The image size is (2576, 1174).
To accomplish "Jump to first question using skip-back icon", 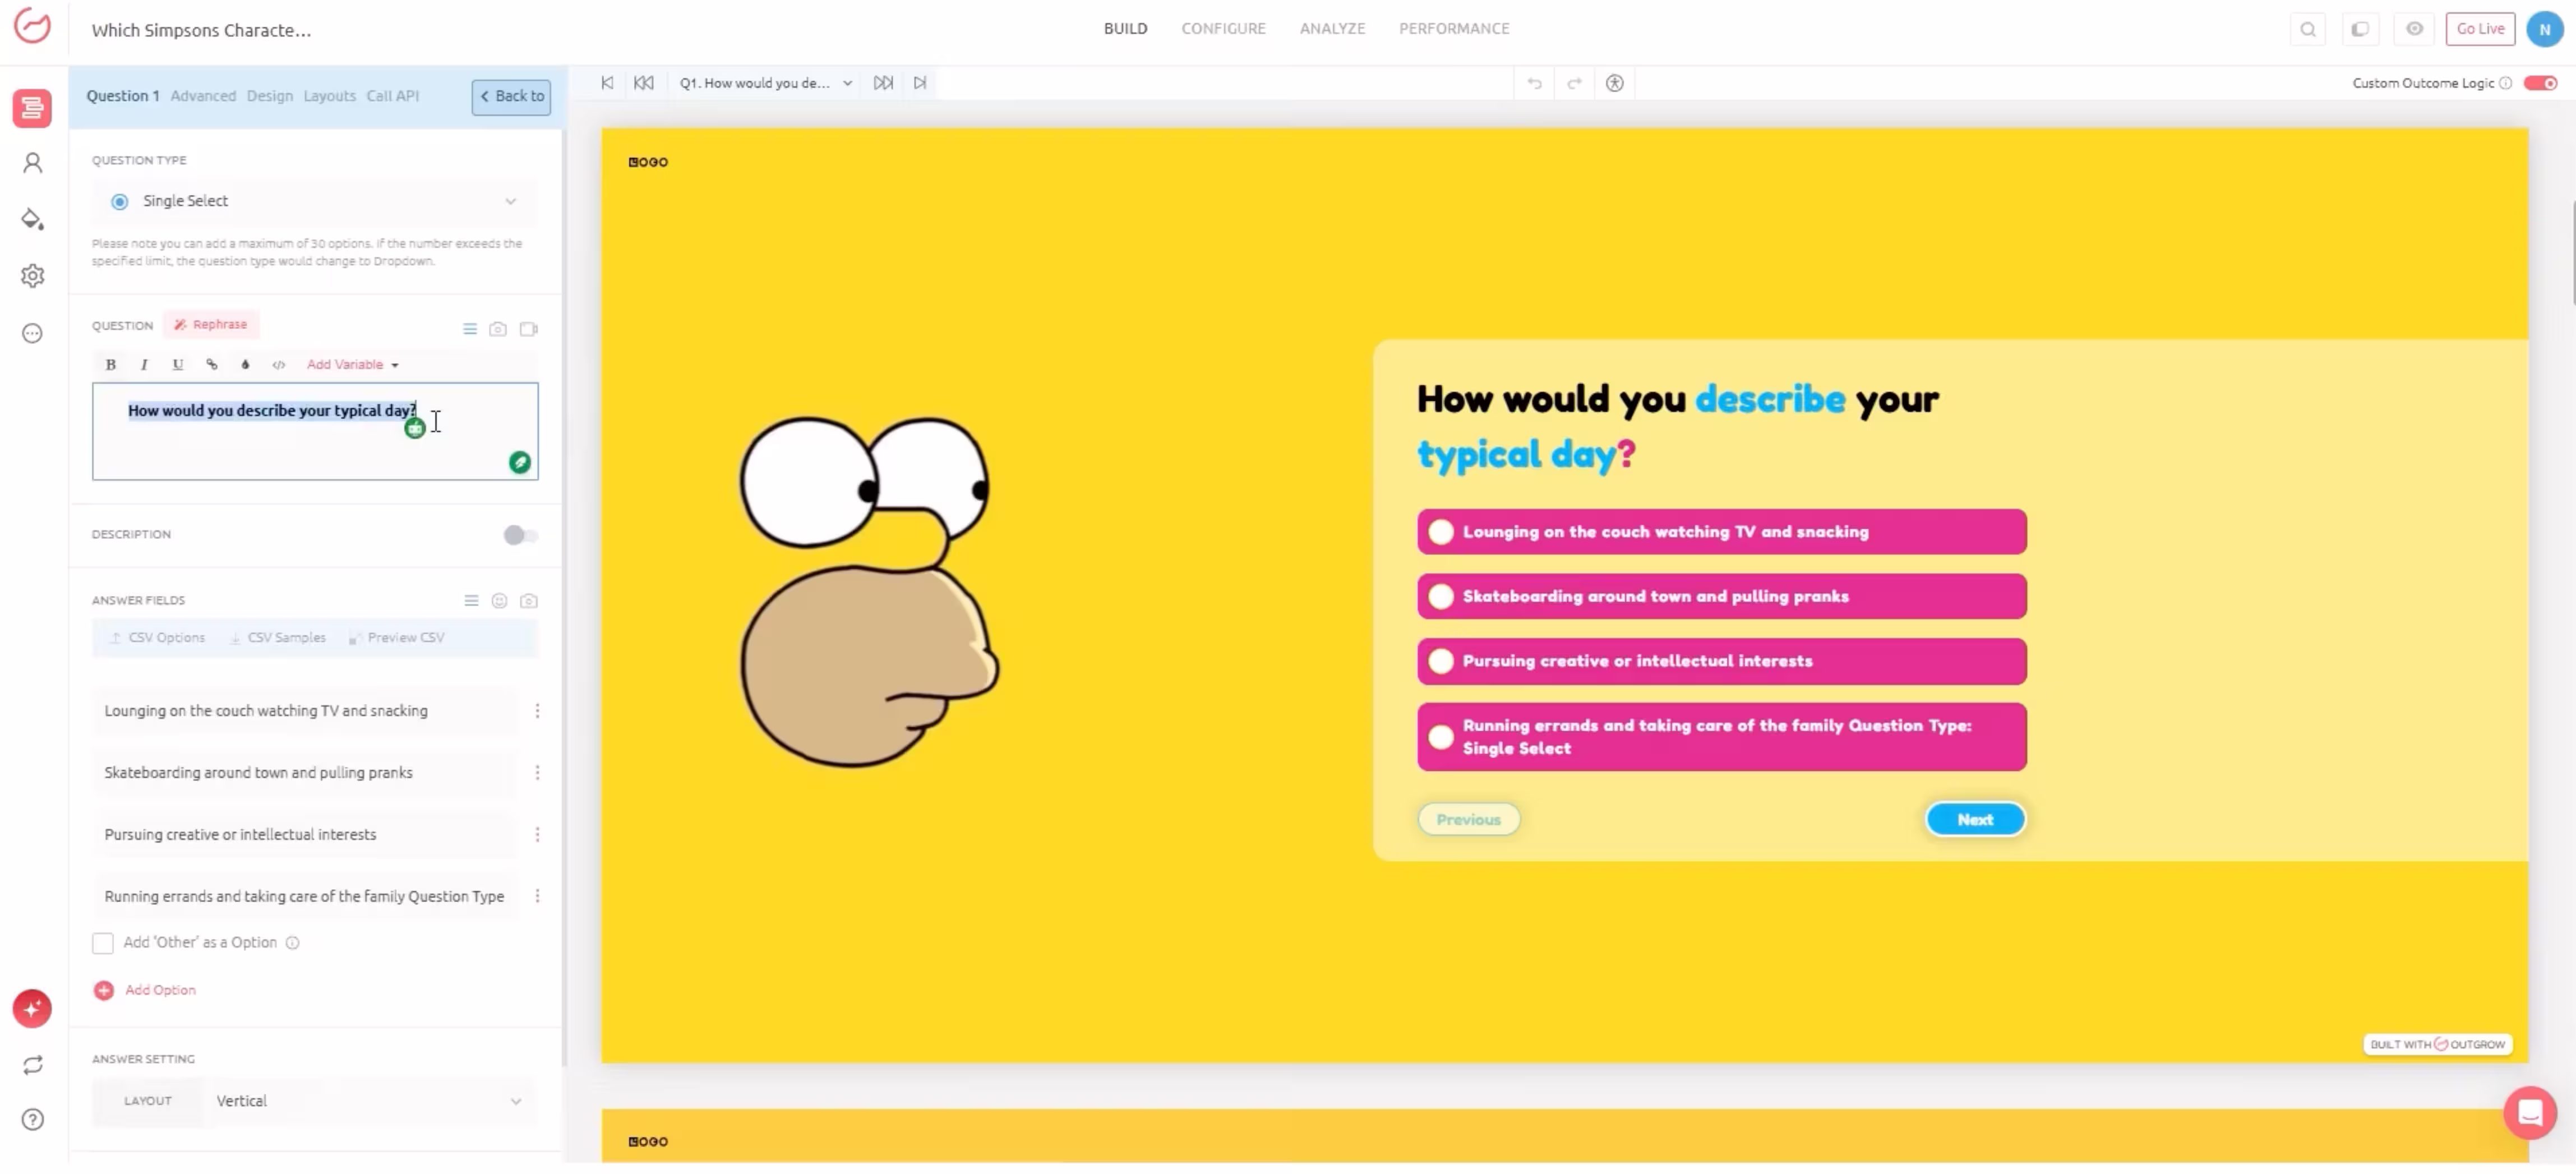I will coord(607,83).
